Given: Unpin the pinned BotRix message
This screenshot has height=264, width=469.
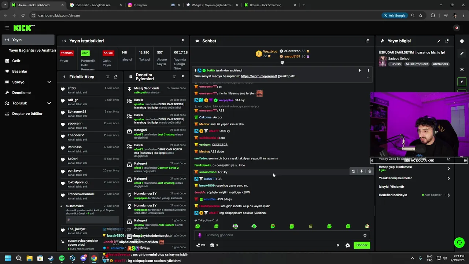Looking at the screenshot, I should [359, 70].
